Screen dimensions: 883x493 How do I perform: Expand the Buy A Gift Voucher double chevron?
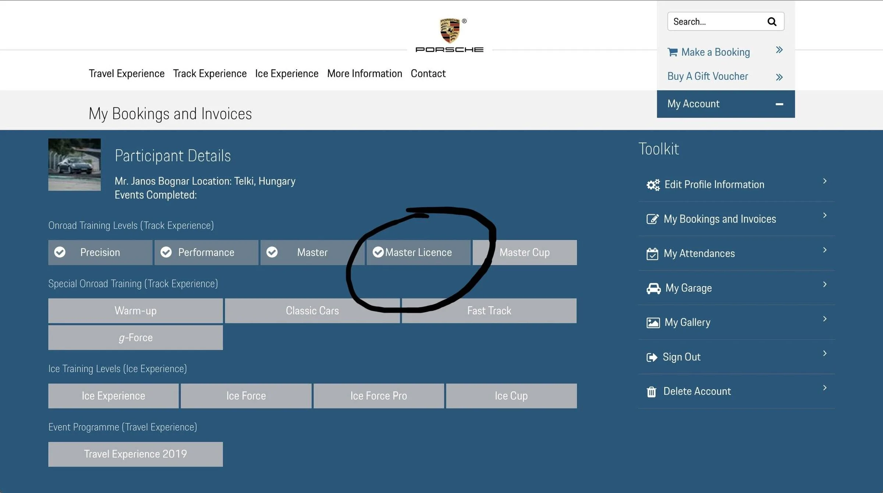(x=779, y=77)
